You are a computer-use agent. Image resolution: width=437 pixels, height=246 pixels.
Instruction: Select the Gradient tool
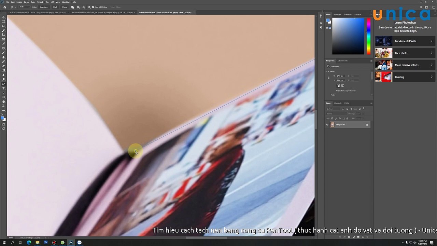click(3, 70)
